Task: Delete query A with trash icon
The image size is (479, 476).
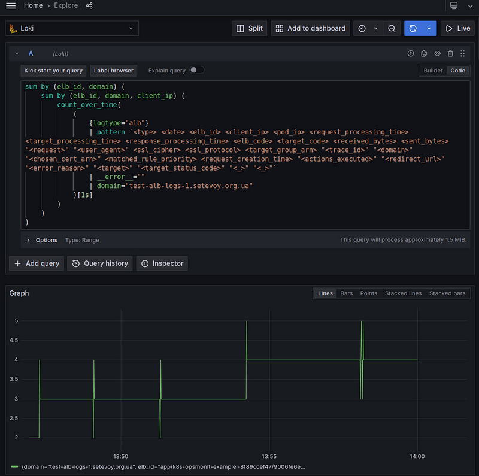Action: coord(450,54)
